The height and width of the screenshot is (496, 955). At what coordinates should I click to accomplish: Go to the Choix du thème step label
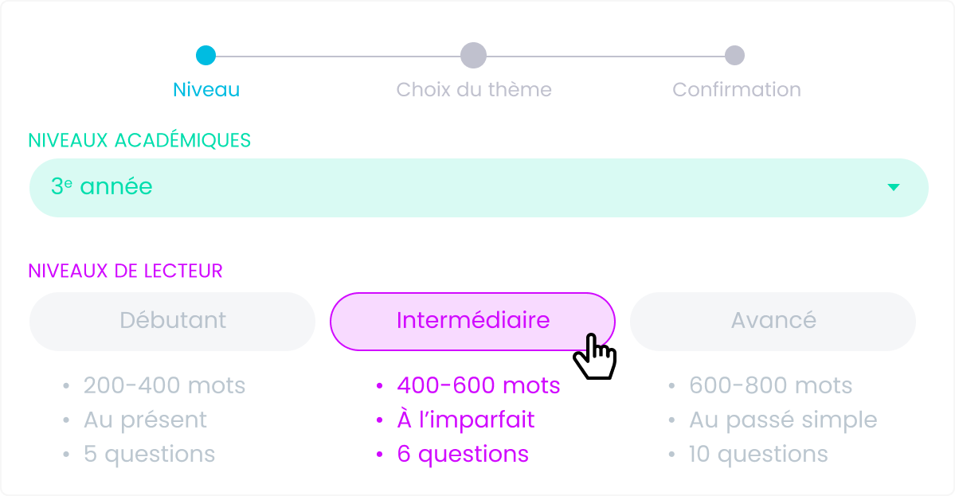474,89
